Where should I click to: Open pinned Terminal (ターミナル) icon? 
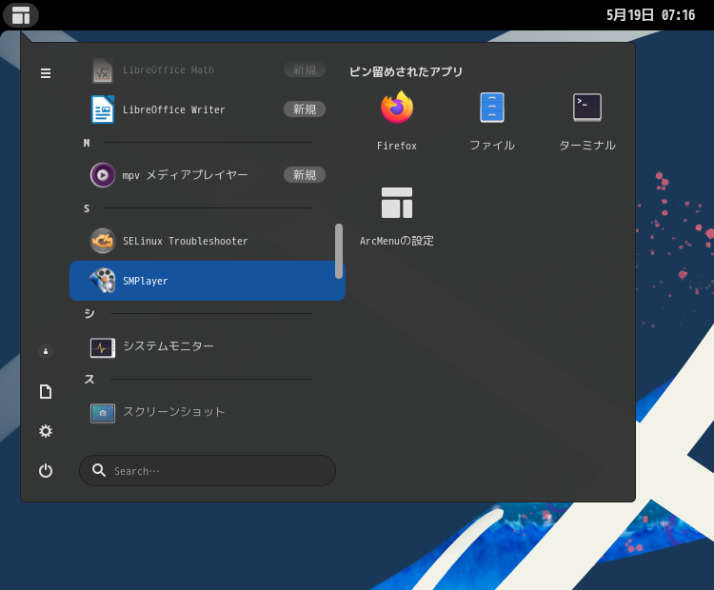pyautogui.click(x=587, y=108)
